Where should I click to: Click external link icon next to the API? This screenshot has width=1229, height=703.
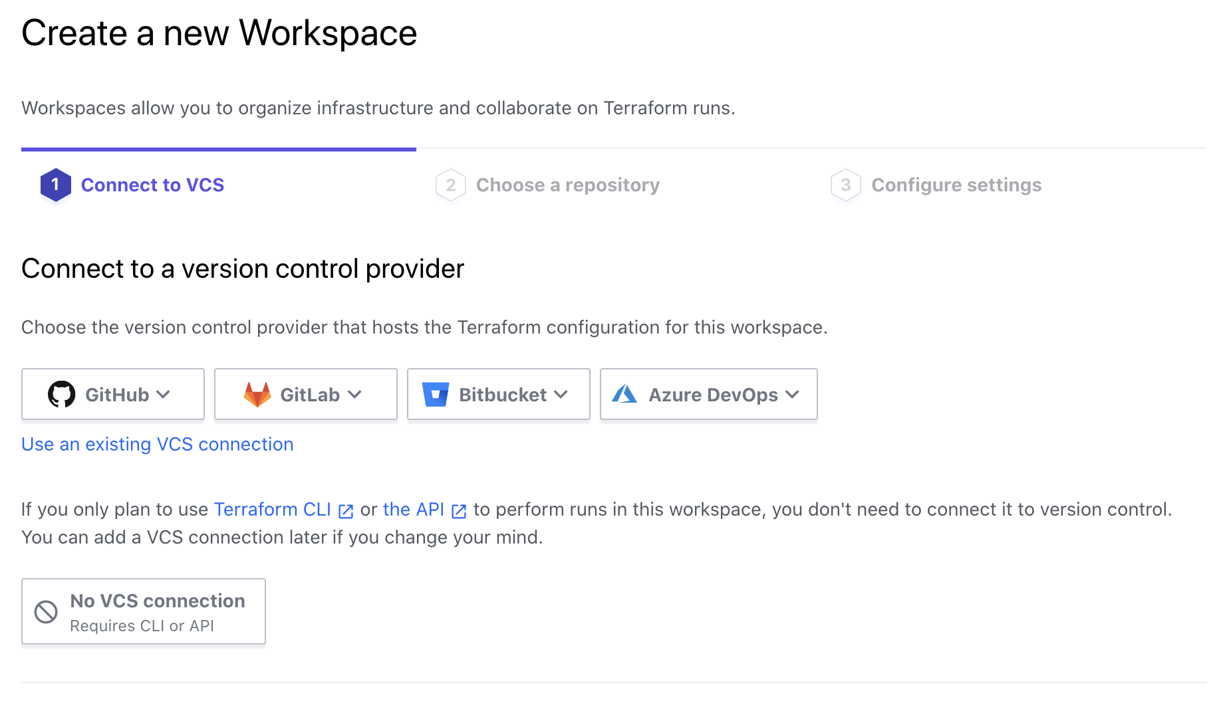click(459, 511)
